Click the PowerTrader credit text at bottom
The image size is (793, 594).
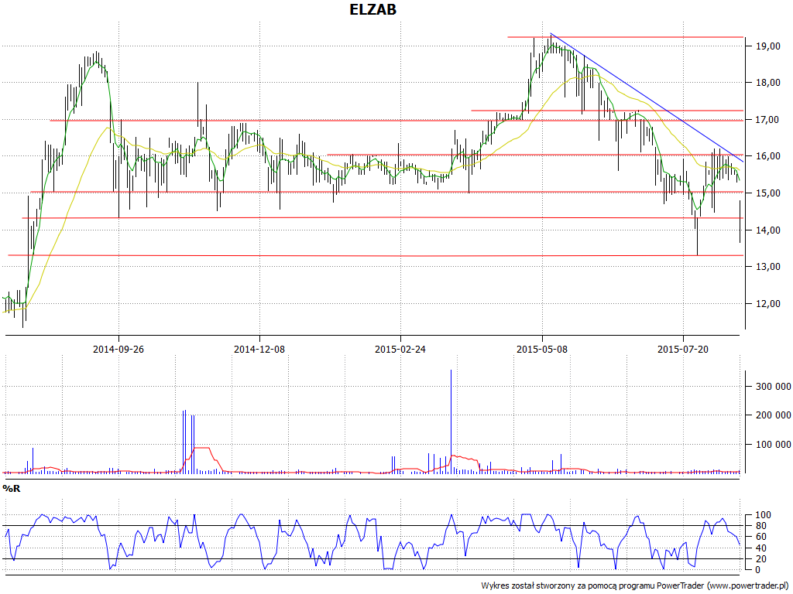[635, 586]
